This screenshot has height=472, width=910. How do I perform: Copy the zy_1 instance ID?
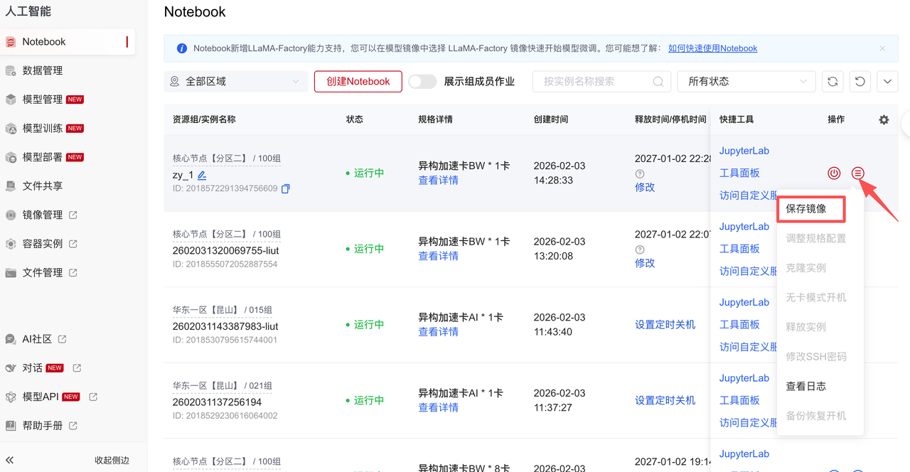[286, 189]
